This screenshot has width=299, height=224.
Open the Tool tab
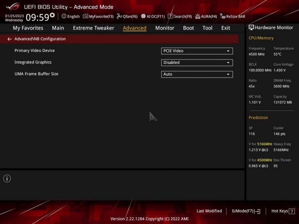tap(207, 28)
